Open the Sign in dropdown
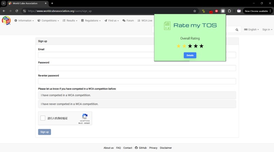The width and height of the screenshot is (274, 152). tap(267, 29)
